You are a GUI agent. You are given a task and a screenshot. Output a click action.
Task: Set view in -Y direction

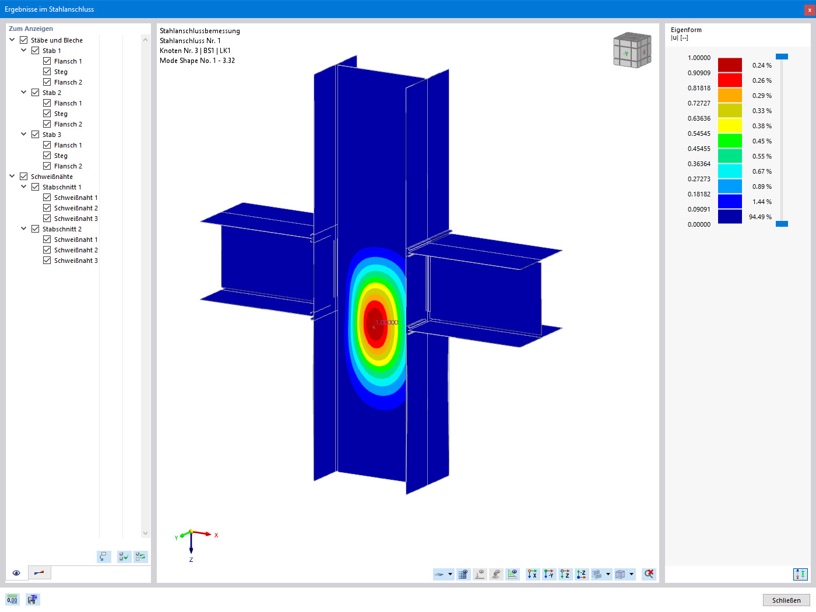click(x=548, y=575)
